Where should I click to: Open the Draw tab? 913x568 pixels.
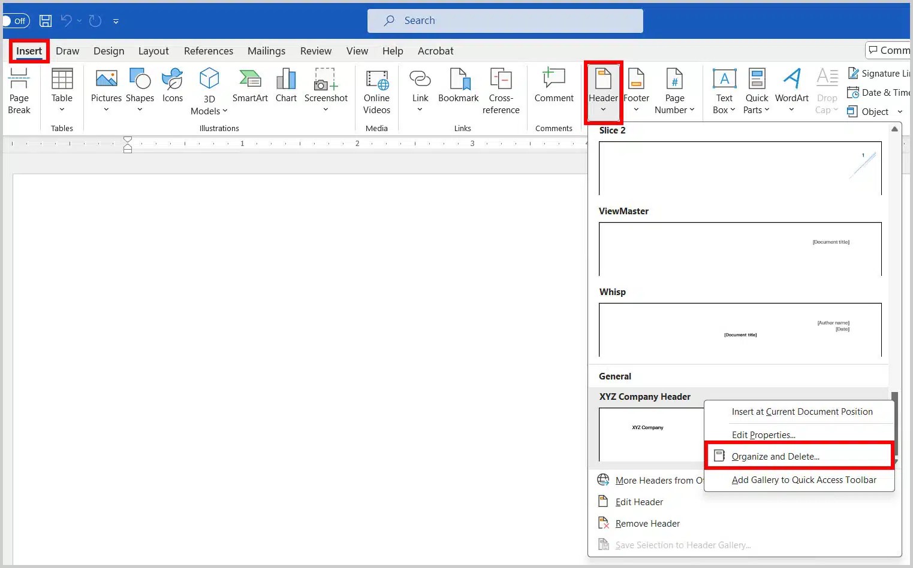[68, 51]
